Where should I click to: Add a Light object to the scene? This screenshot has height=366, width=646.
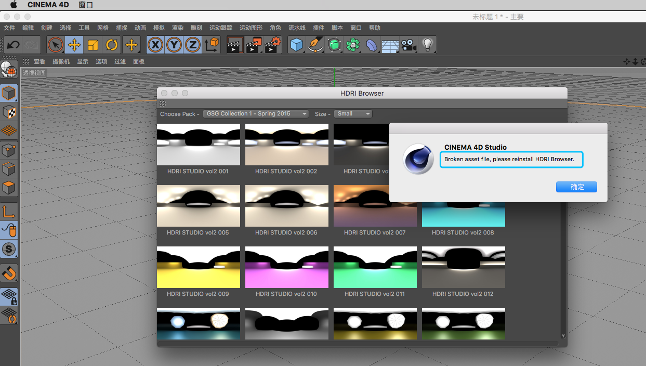tap(427, 45)
